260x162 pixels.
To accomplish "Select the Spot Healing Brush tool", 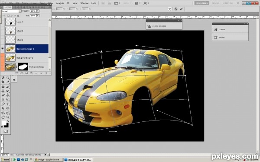I will click(3, 87).
